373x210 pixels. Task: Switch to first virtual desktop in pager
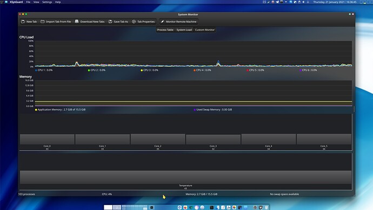(x=108, y=207)
